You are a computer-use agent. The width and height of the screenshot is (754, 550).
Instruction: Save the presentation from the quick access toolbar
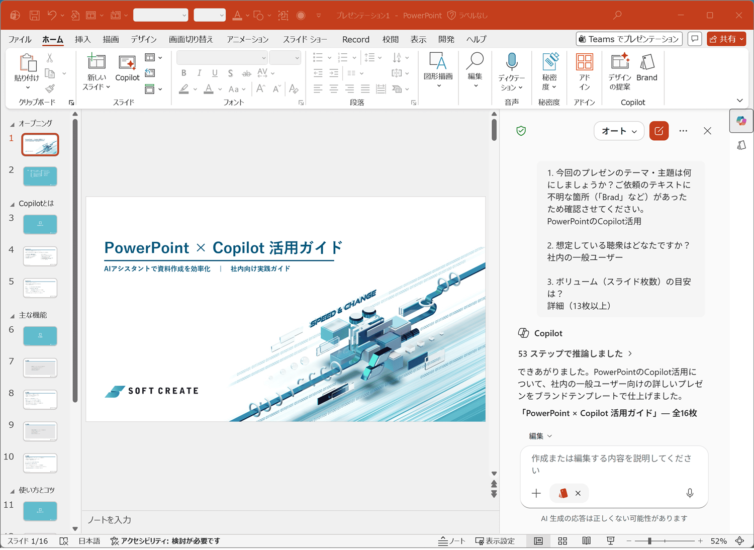(x=34, y=16)
